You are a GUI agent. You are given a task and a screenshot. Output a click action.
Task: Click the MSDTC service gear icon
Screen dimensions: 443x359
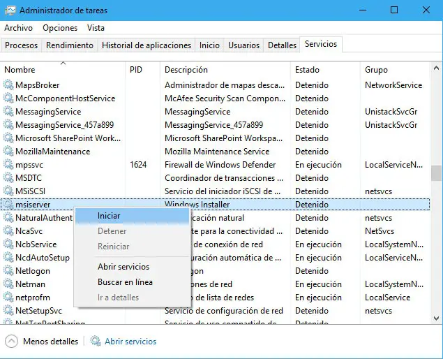pyautogui.click(x=8, y=178)
